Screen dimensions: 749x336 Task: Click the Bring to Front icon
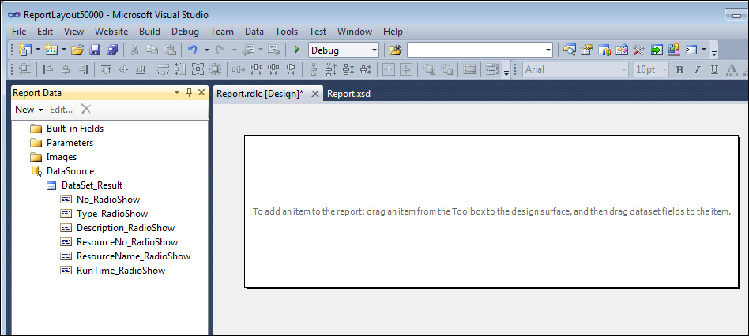[430, 69]
